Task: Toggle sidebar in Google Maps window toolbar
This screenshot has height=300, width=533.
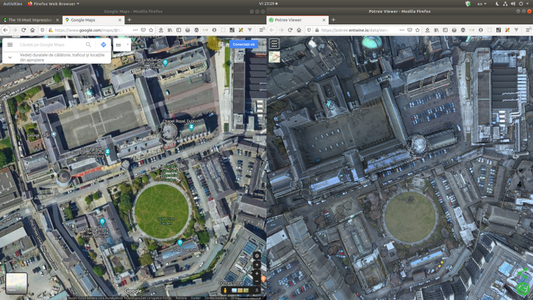Action: (178, 30)
